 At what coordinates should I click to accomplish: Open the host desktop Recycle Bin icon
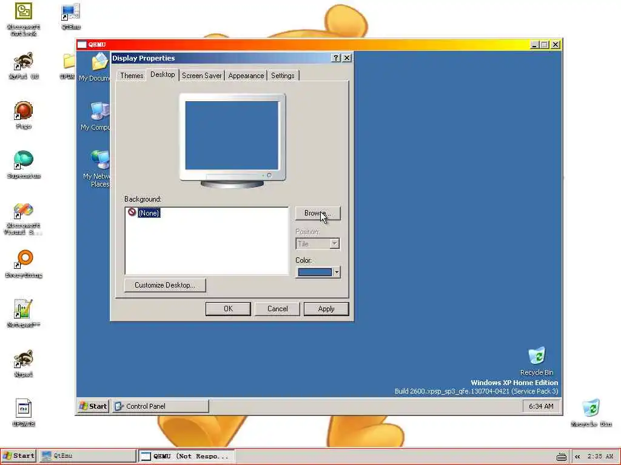tap(591, 409)
